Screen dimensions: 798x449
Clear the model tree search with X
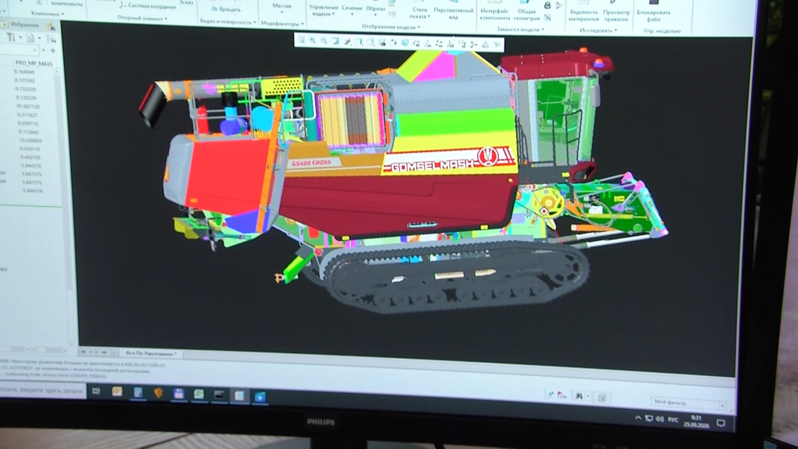pos(35,51)
